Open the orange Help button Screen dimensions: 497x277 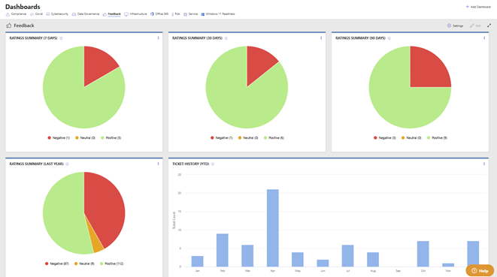[x=480, y=270]
